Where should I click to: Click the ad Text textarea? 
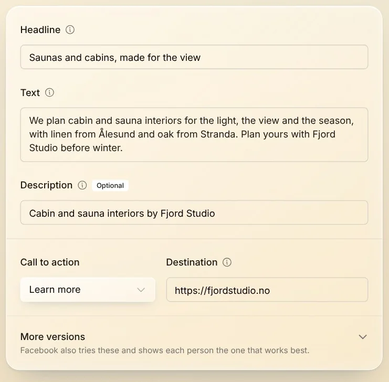pyautogui.click(x=194, y=135)
